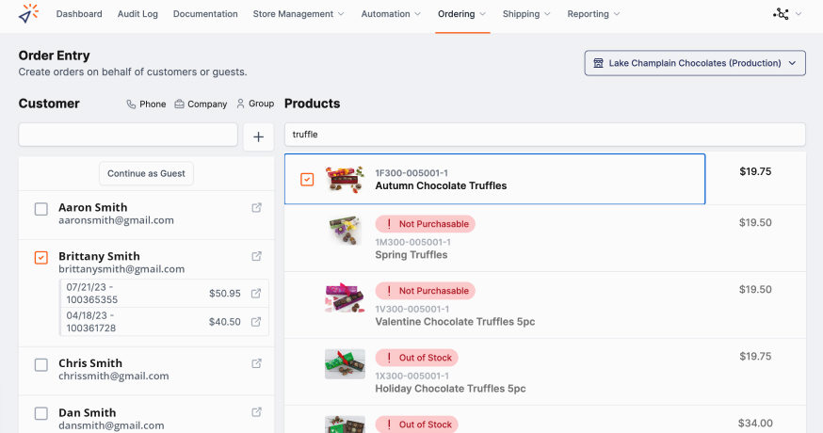The height and width of the screenshot is (433, 823).
Task: Open order 100365355 external link icon
Action: (x=257, y=293)
